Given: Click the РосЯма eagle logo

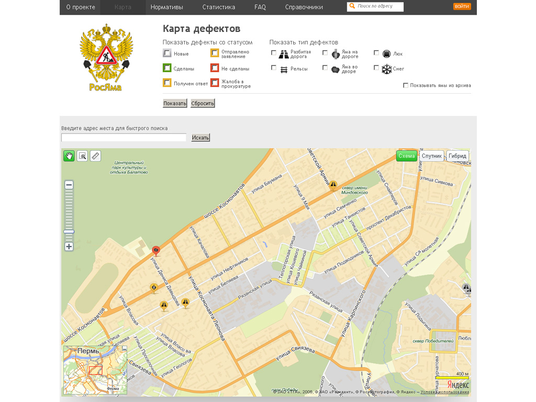Looking at the screenshot, I should [x=106, y=58].
